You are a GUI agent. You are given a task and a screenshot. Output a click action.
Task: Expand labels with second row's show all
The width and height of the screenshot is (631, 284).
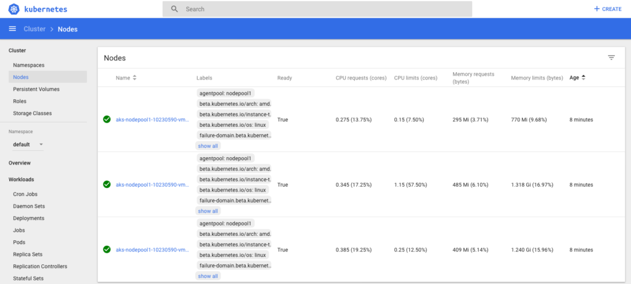point(208,211)
